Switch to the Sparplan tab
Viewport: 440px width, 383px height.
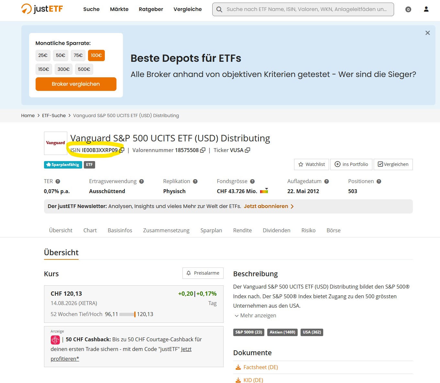pos(211,230)
